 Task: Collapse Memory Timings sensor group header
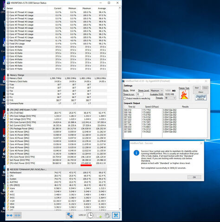coord(57,75)
